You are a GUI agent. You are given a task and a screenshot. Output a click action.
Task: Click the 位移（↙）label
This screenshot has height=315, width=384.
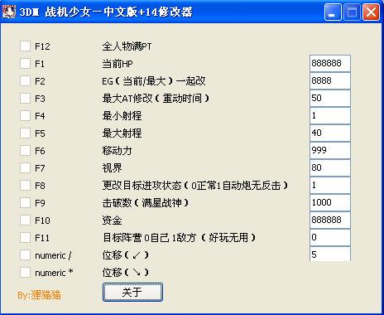point(126,255)
